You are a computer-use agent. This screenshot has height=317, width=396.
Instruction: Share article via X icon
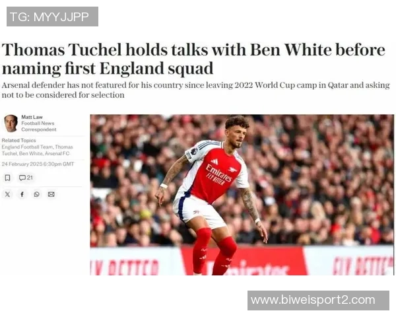pos(7,194)
